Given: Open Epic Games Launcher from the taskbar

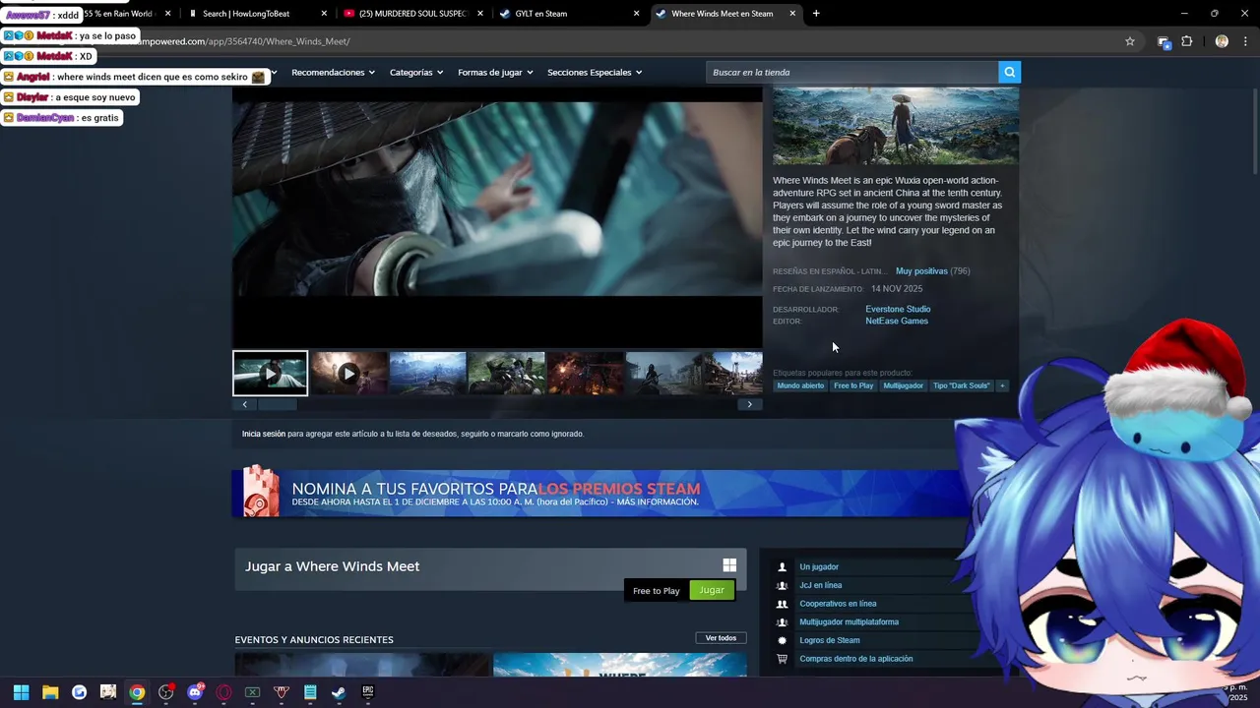Looking at the screenshot, I should coord(367,692).
